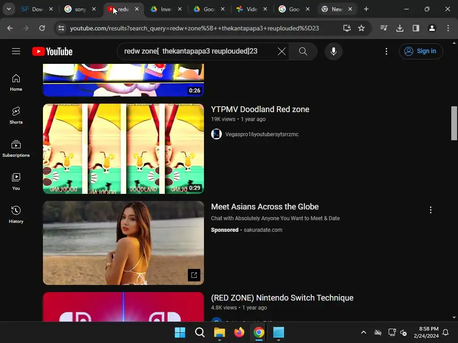Expand the tab search dropdown
This screenshot has width=458, height=343.
[x=9, y=9]
